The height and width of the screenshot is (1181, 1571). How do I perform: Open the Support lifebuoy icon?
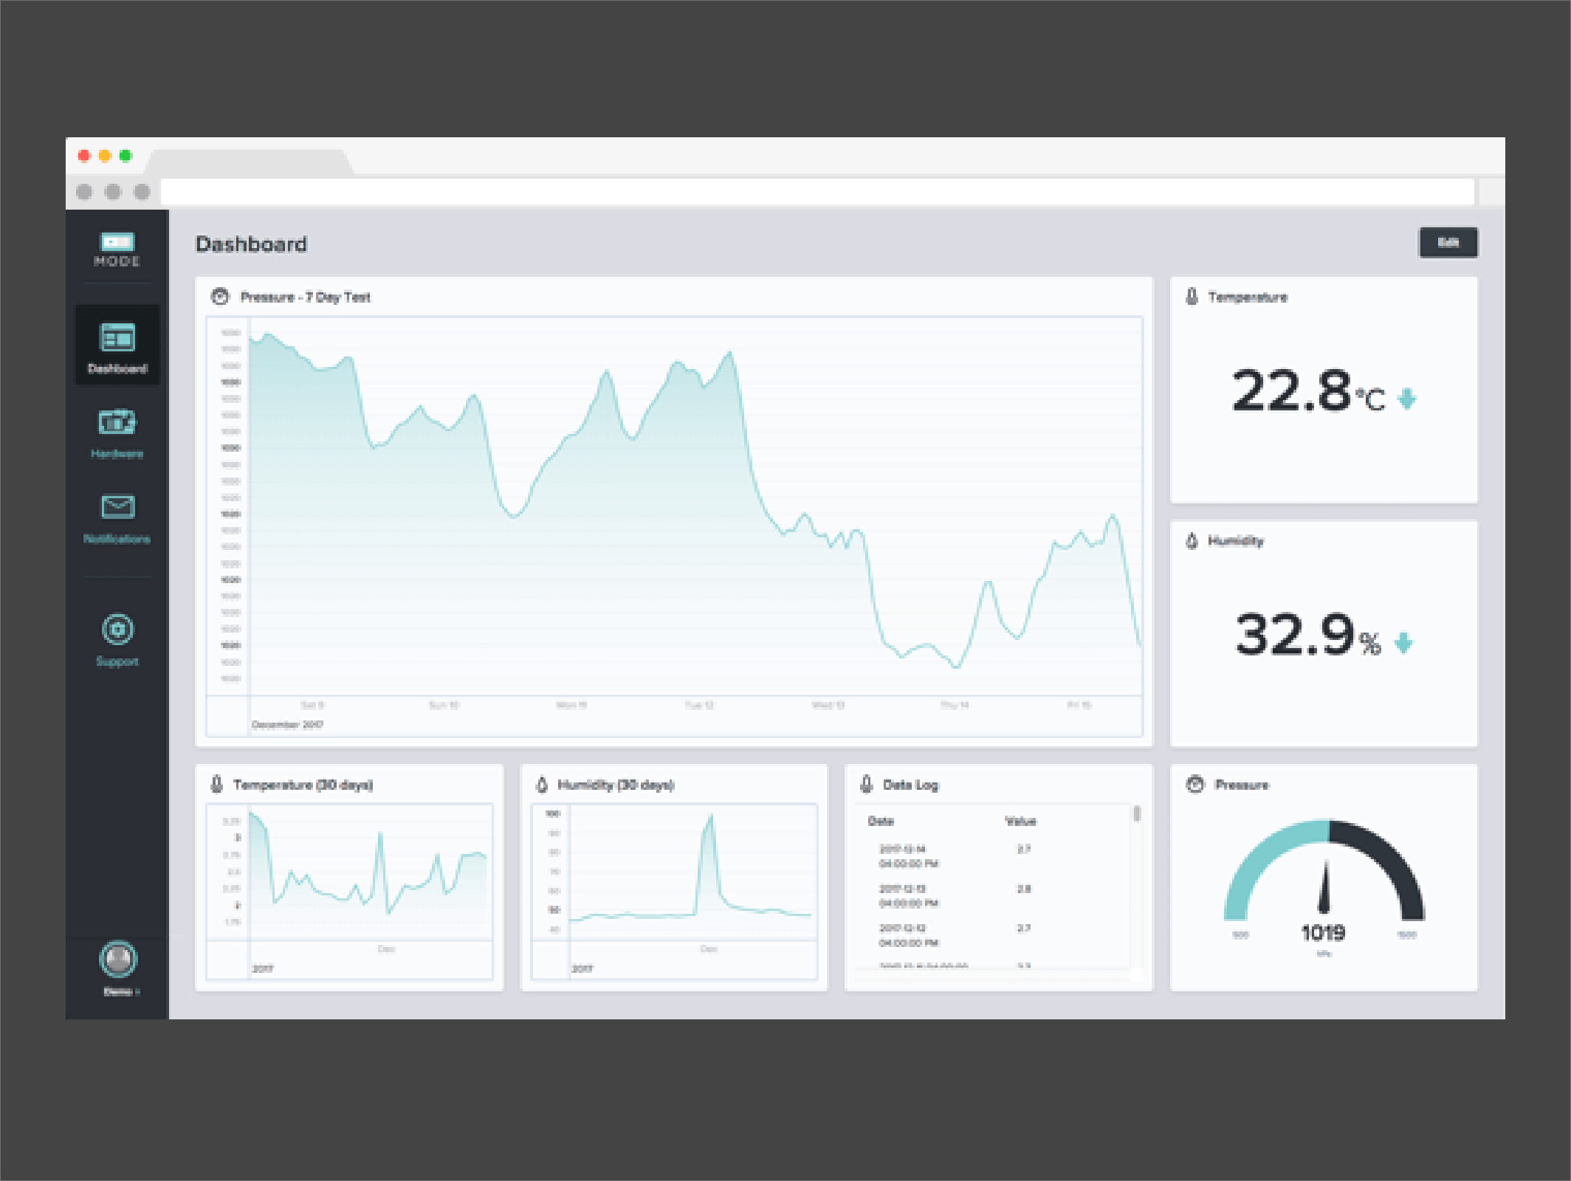pyautogui.click(x=117, y=630)
